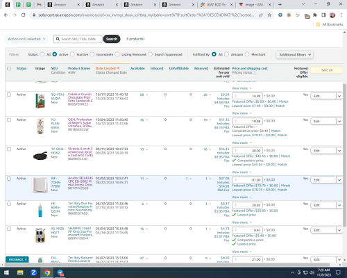Viewport: 347px width, 278px height.
Task: Select the All status radio button
Action: [x=42, y=54]
